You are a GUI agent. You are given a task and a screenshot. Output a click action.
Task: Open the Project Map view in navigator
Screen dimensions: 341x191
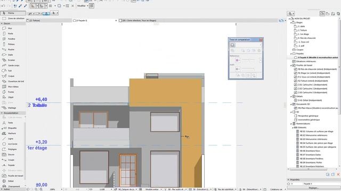click(322, 14)
